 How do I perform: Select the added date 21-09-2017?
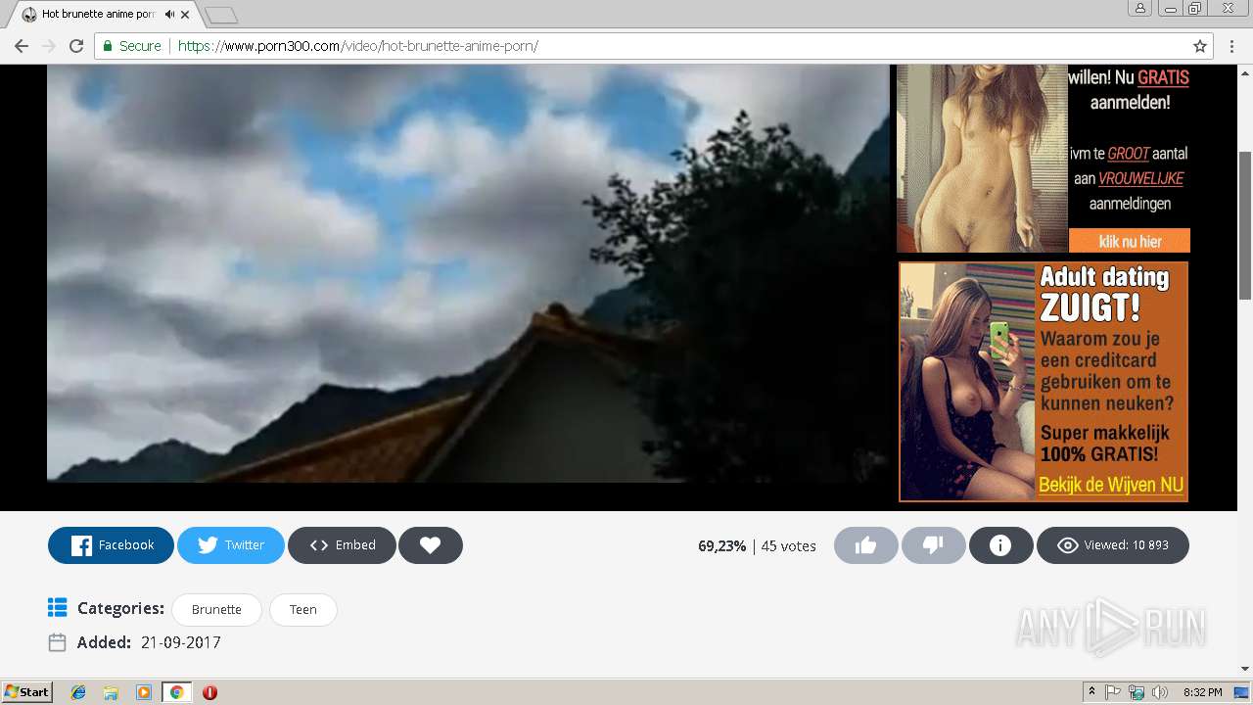(181, 642)
